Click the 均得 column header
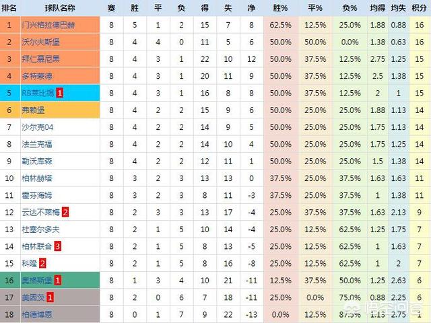 [377, 8]
